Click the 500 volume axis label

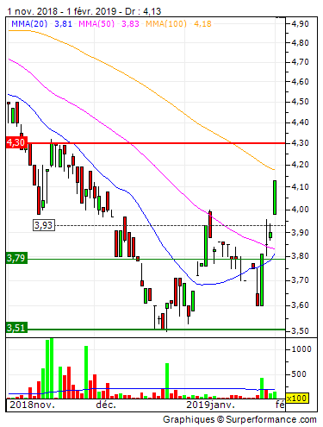tap(299, 374)
